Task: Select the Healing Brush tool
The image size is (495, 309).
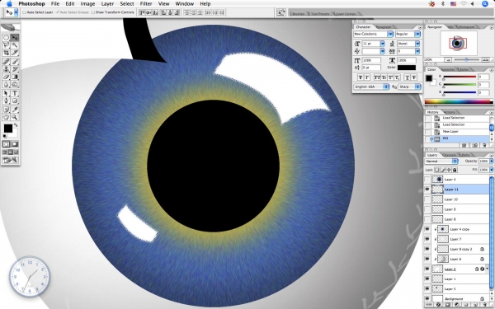Action: 6,62
